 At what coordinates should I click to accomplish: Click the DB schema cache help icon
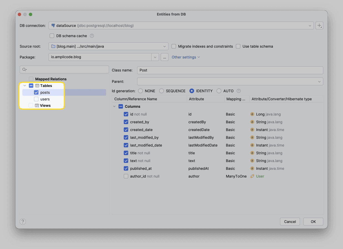point(92,36)
